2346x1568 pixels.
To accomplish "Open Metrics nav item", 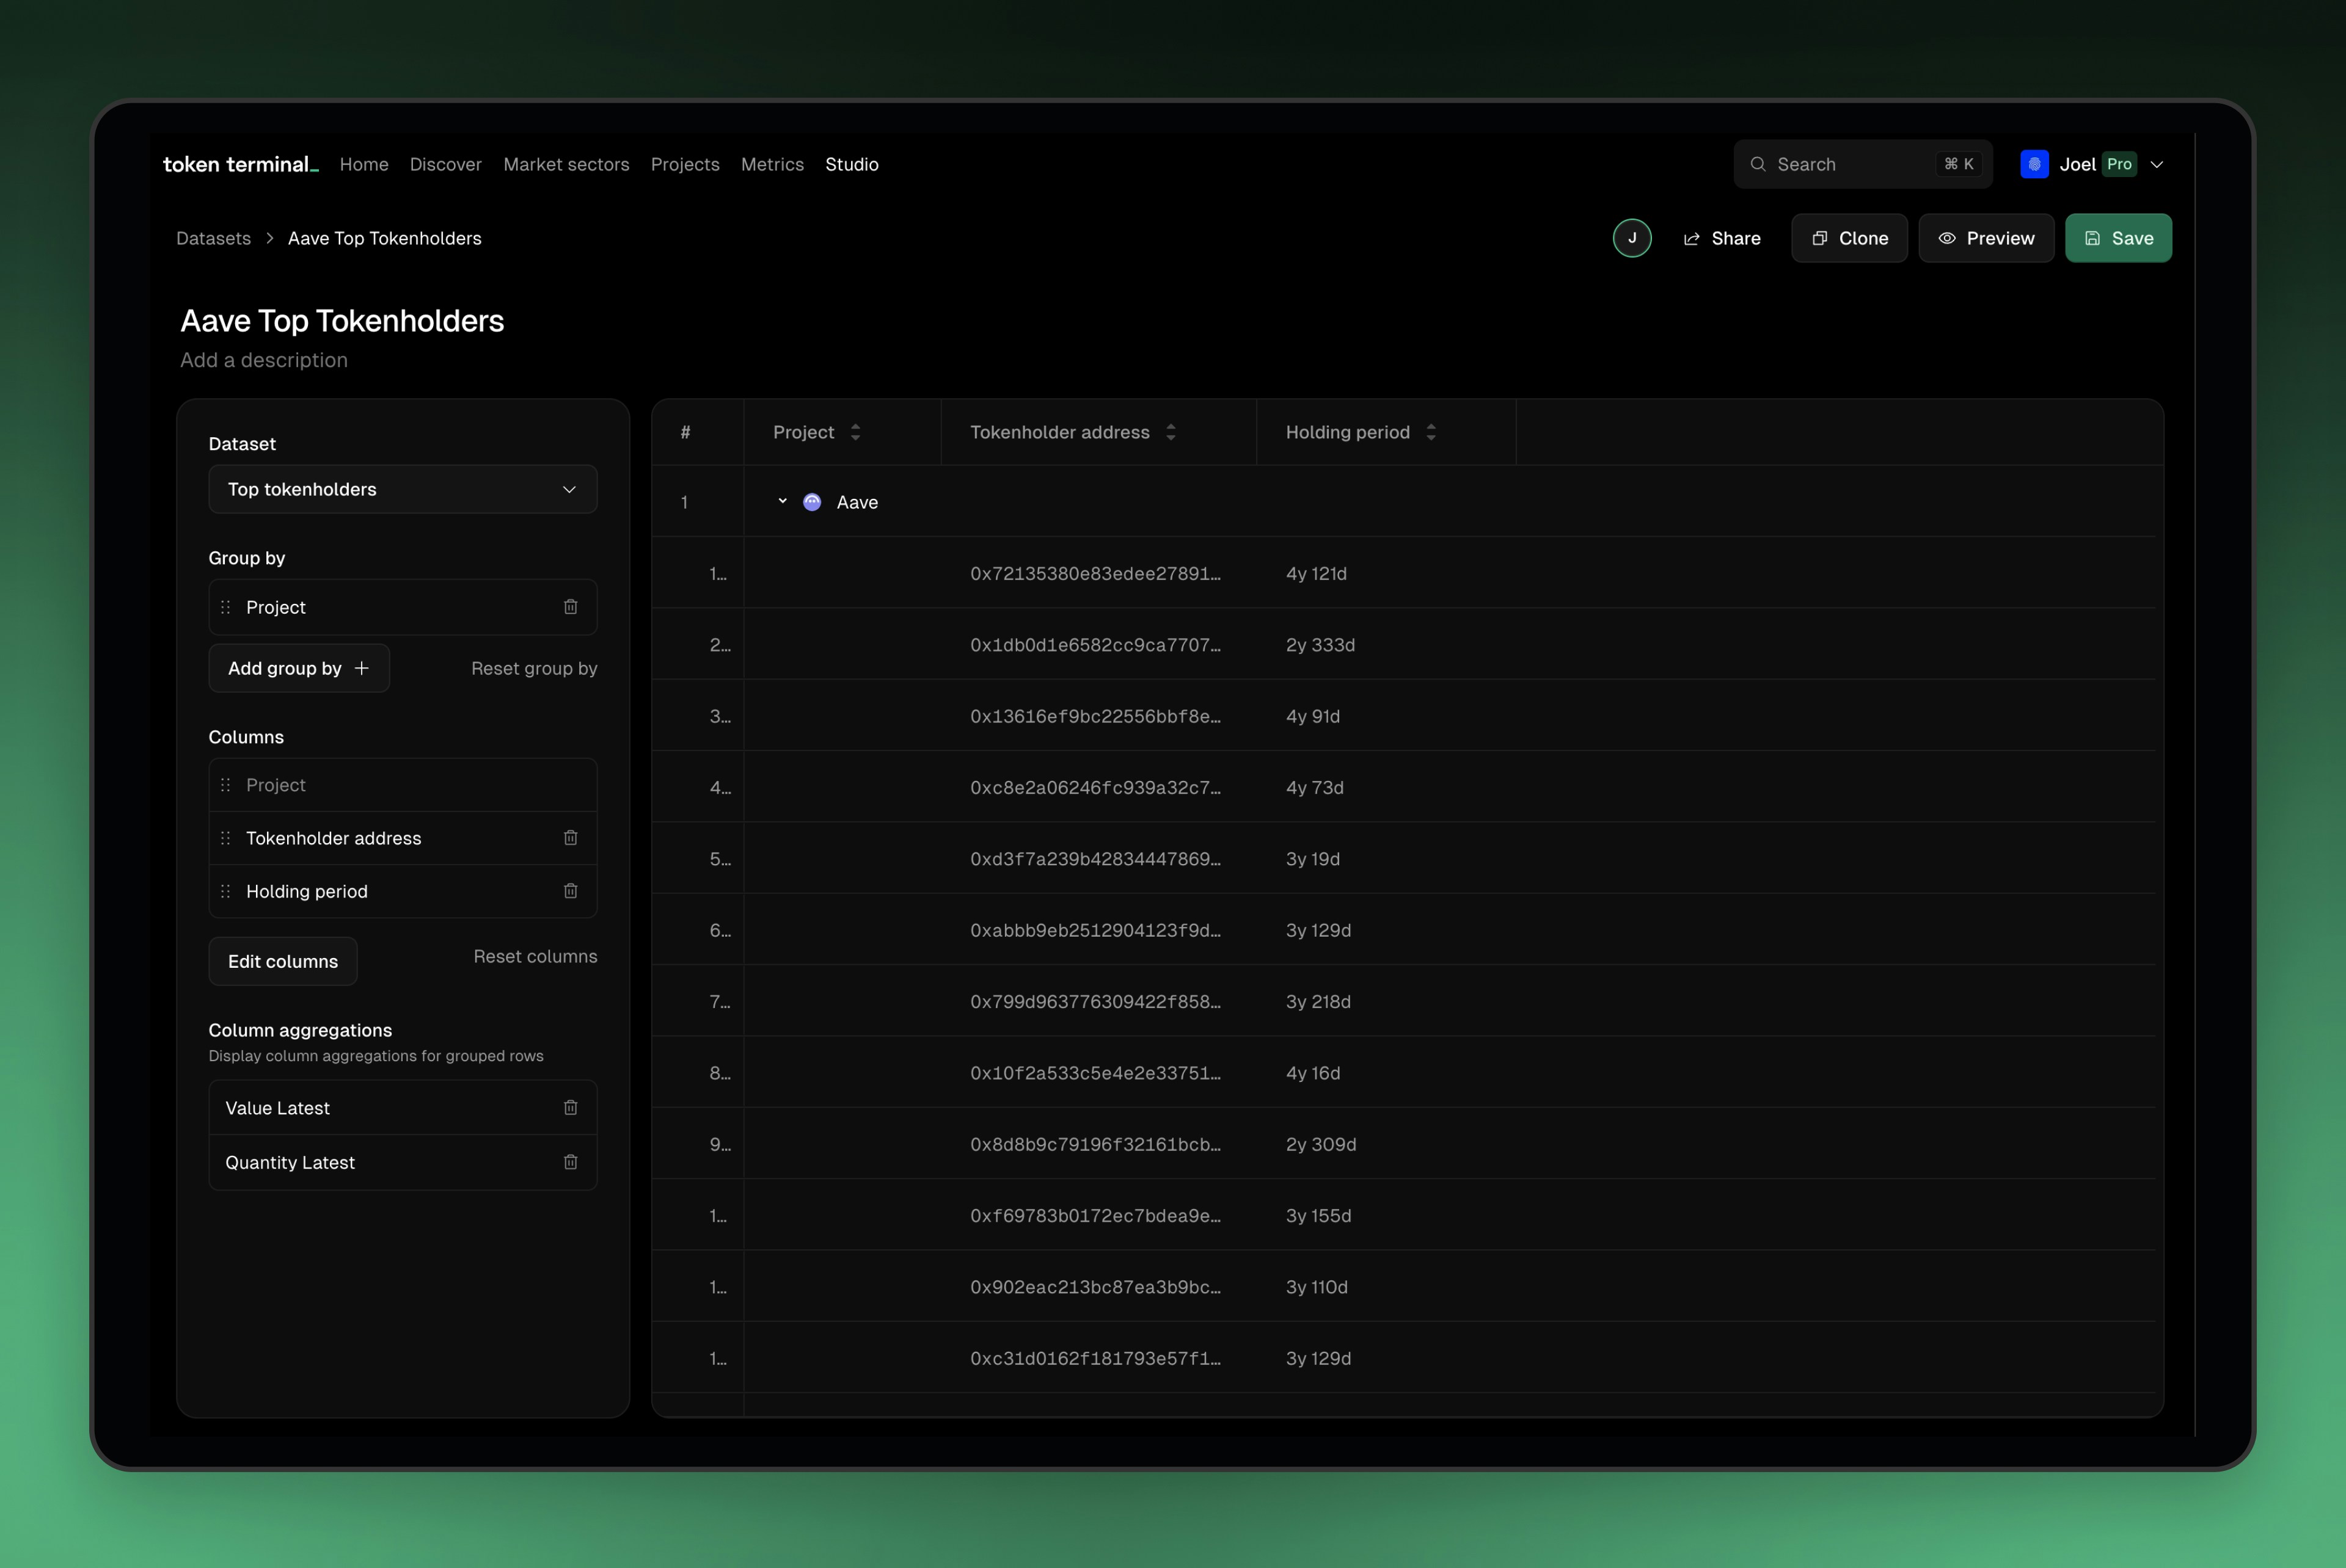I will pos(772,164).
